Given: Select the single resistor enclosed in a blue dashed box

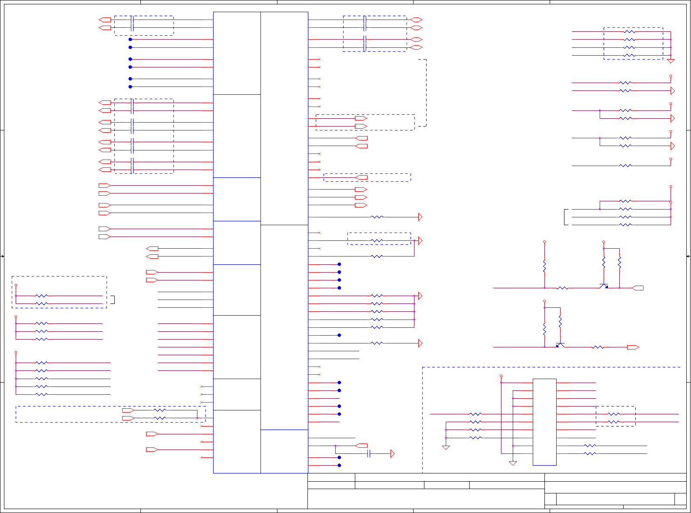Looking at the screenshot, I should coord(377,240).
